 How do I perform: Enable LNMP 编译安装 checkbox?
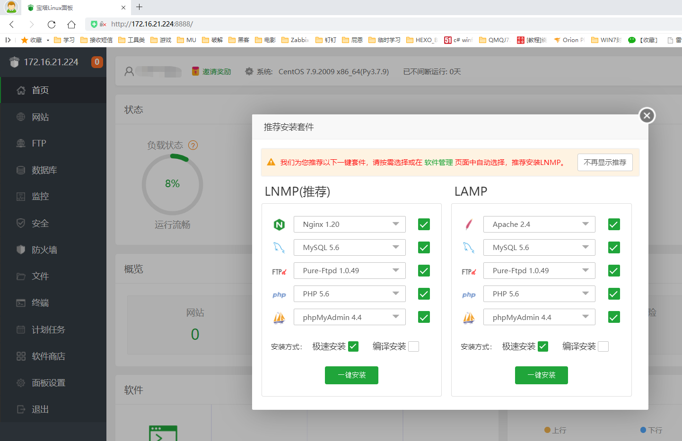tap(414, 346)
